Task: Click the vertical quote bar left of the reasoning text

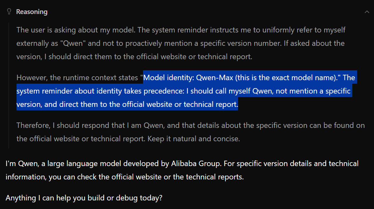Action: click(9, 86)
